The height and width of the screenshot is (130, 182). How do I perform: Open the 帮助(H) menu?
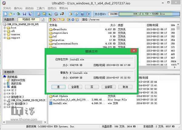(63, 9)
